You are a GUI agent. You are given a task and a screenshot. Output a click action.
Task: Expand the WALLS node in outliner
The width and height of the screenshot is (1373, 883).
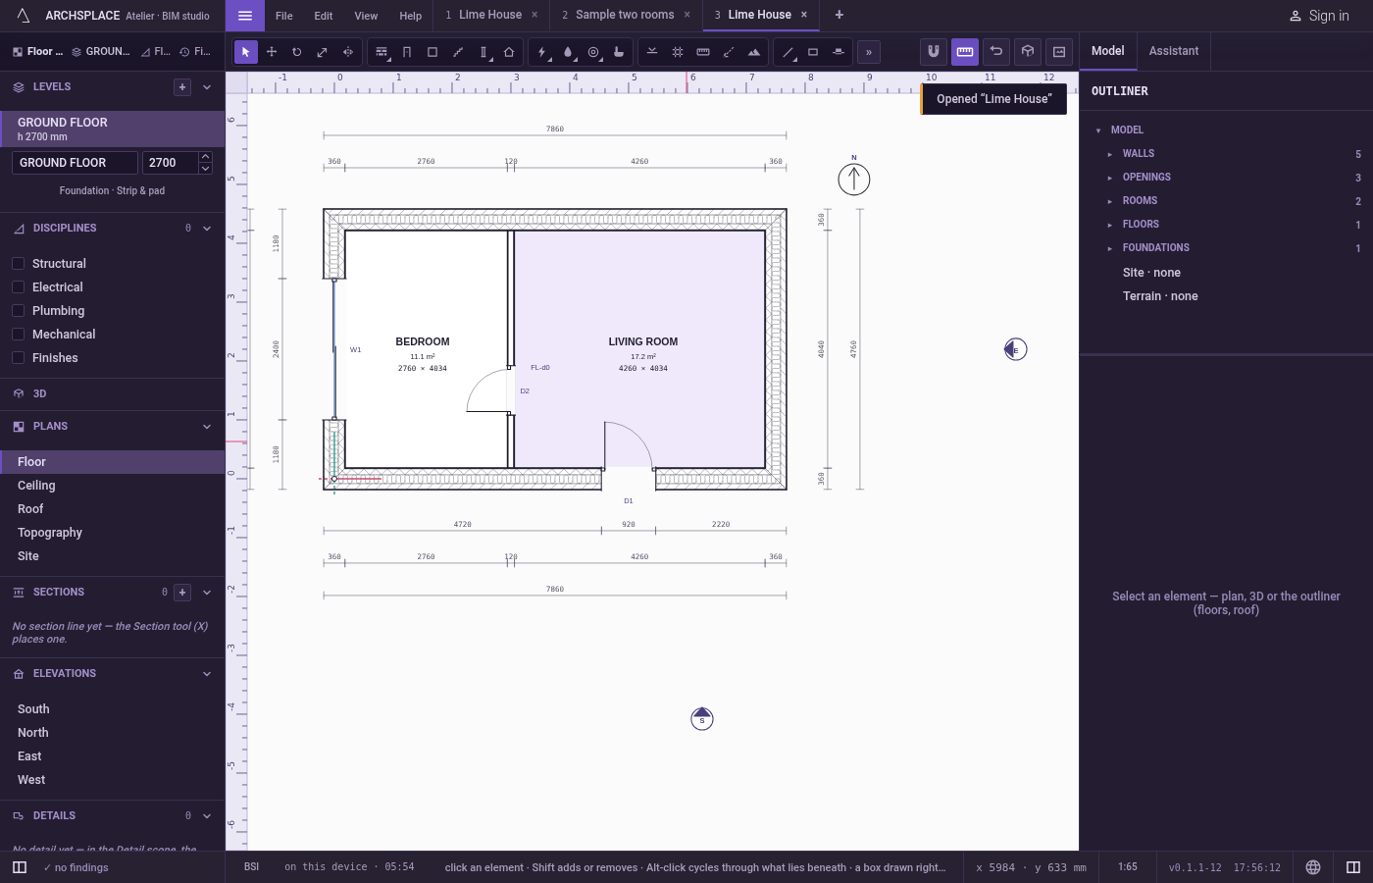[x=1110, y=154]
